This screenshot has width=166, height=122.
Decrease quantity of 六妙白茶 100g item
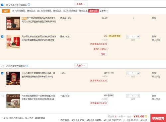pyautogui.click(x=127, y=73)
